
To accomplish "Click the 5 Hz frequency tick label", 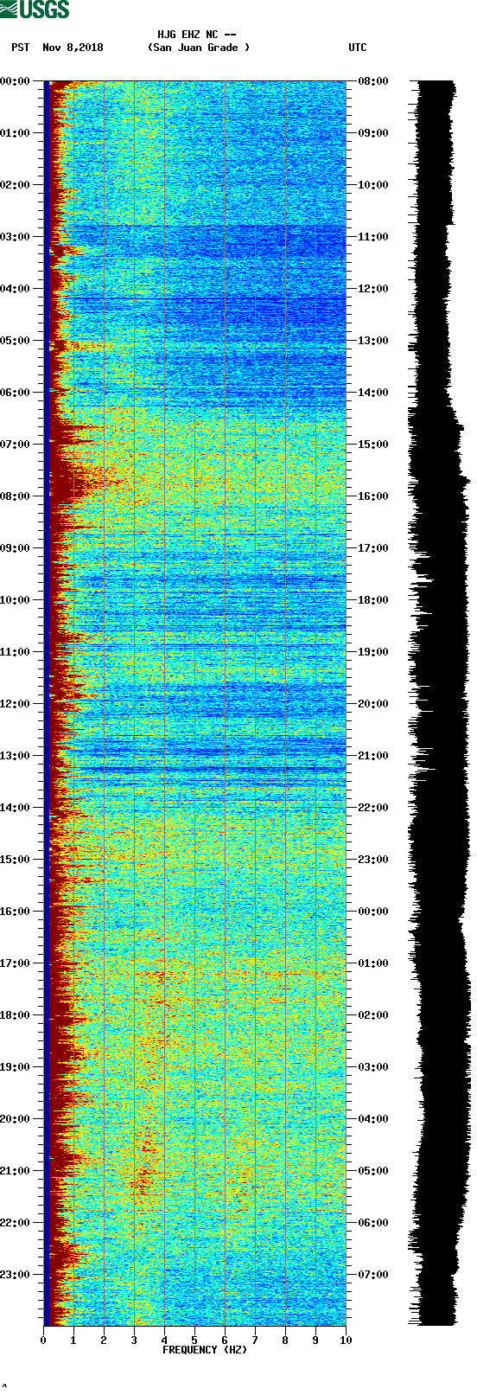I will tap(194, 1341).
